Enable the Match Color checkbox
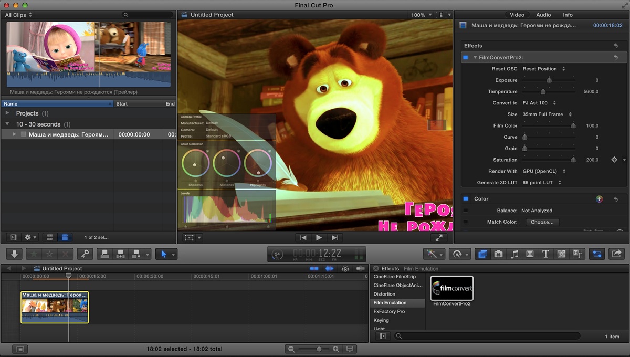Image resolution: width=630 pixels, height=357 pixels. click(465, 222)
